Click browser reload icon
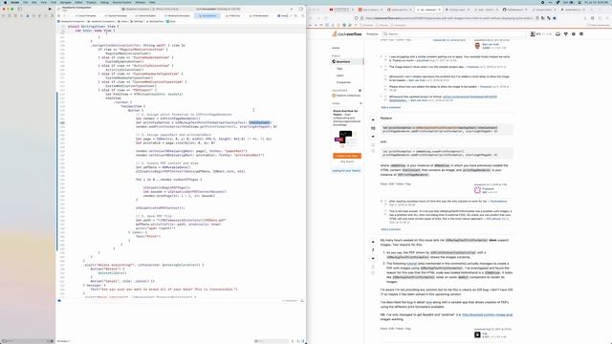 click(x=325, y=18)
